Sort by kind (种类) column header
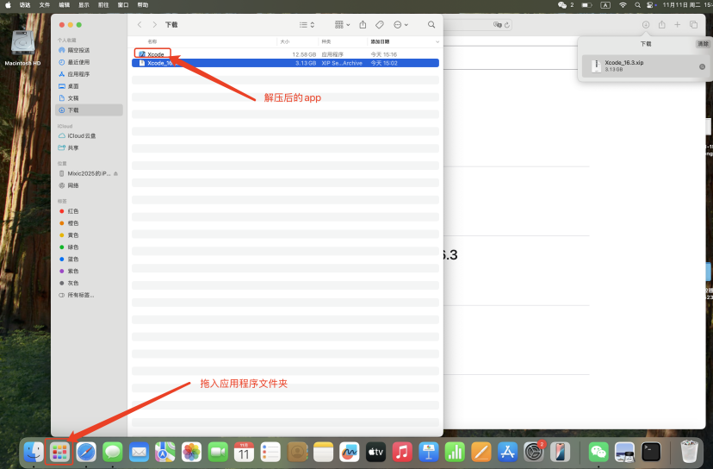The width and height of the screenshot is (713, 469). click(326, 41)
